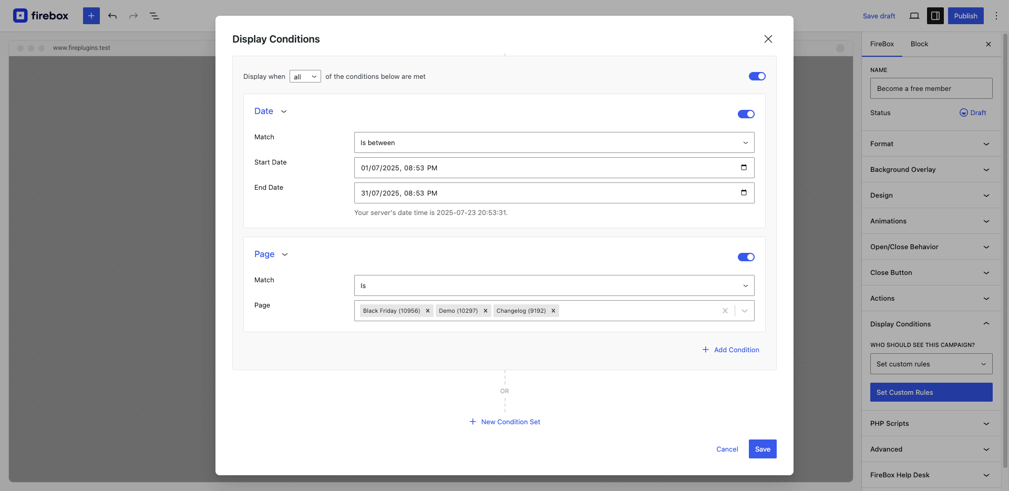Screen dimensions: 1009x491
Task: Publish the campaign
Action: (966, 16)
